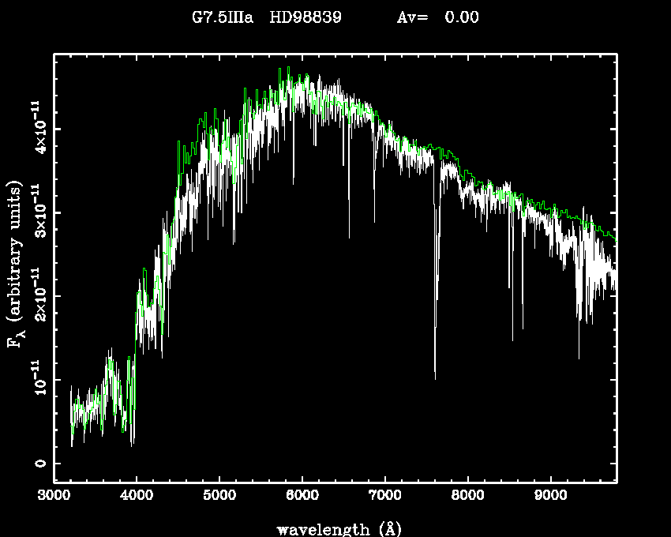Select the 9000 wavelength tick label

tap(551, 496)
